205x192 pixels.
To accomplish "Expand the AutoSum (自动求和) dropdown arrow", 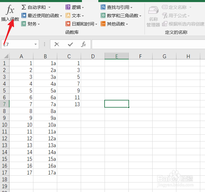I will (x=49, y=7).
